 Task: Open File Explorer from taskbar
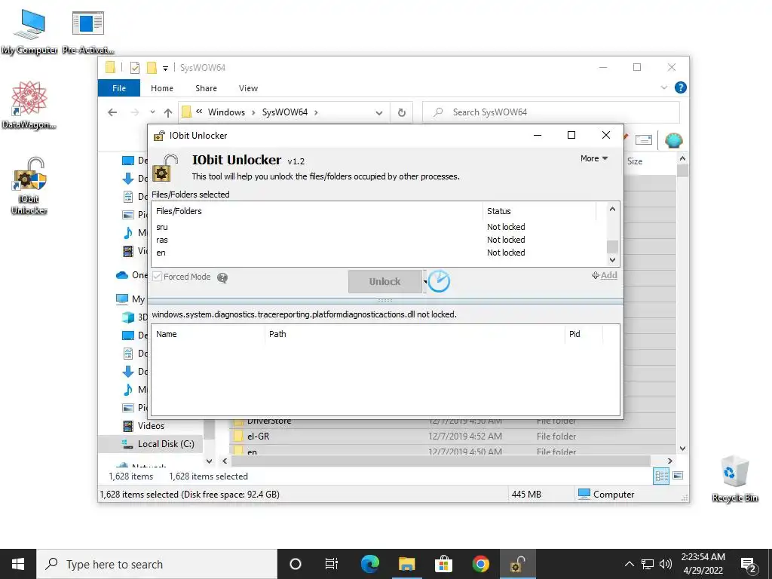(x=406, y=564)
